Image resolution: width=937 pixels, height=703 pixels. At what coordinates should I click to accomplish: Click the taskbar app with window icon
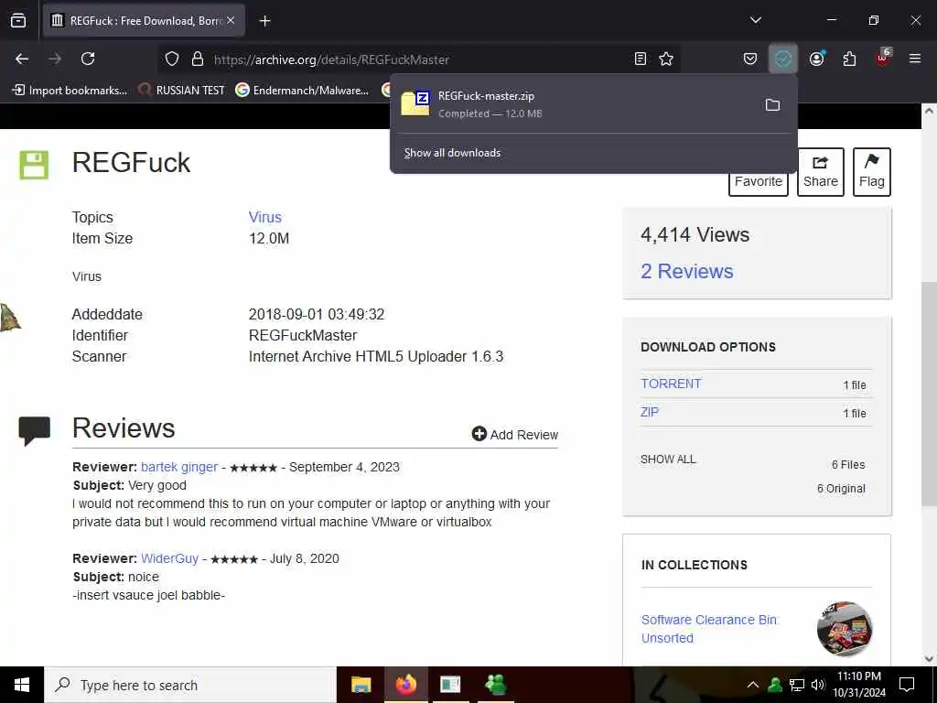coord(450,685)
